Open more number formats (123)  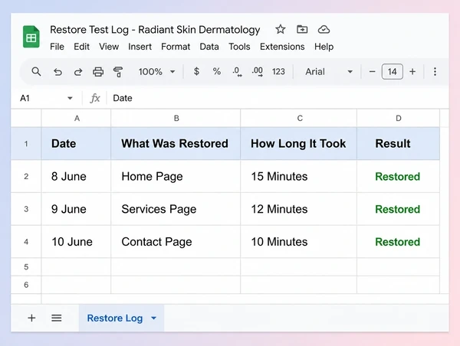278,71
